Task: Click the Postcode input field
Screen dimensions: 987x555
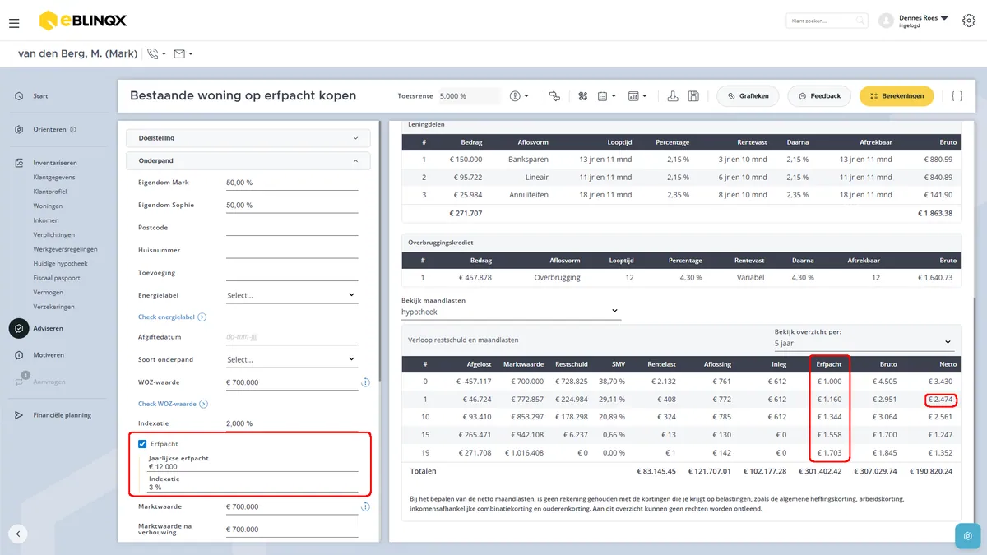Action: coord(292,228)
